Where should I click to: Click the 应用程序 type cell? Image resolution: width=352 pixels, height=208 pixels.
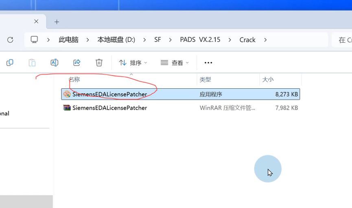pos(211,94)
